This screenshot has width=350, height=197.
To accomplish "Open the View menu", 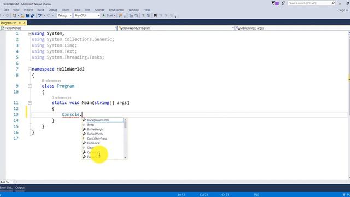I will tap(16, 10).
